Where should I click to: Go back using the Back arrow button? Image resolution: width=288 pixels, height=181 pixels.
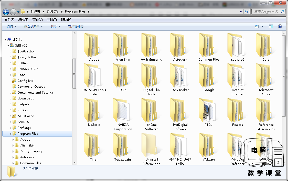pyautogui.click(x=6, y=12)
